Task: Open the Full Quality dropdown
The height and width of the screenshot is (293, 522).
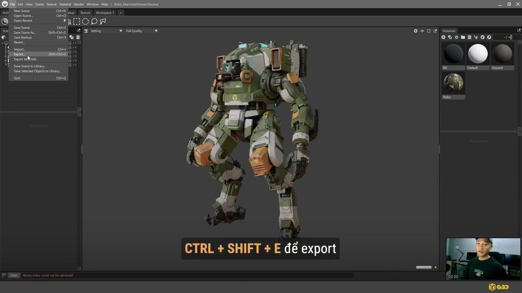Action: (x=142, y=31)
